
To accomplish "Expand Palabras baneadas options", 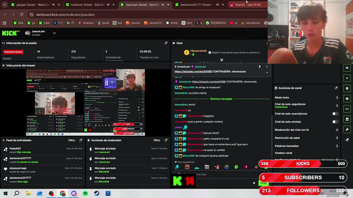I will [x=337, y=146].
